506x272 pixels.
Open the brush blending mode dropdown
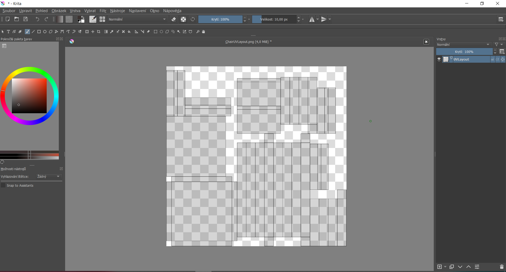[x=138, y=19]
